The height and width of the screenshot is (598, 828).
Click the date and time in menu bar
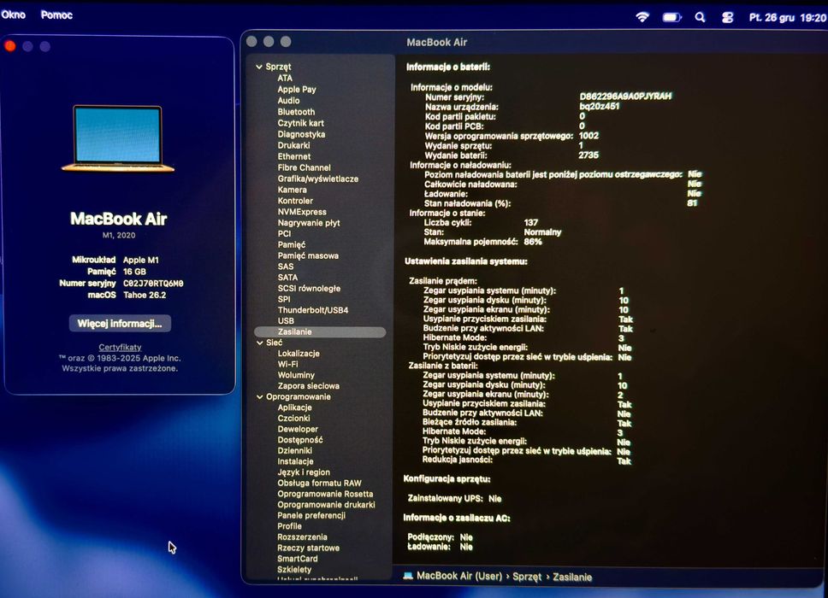click(x=787, y=17)
